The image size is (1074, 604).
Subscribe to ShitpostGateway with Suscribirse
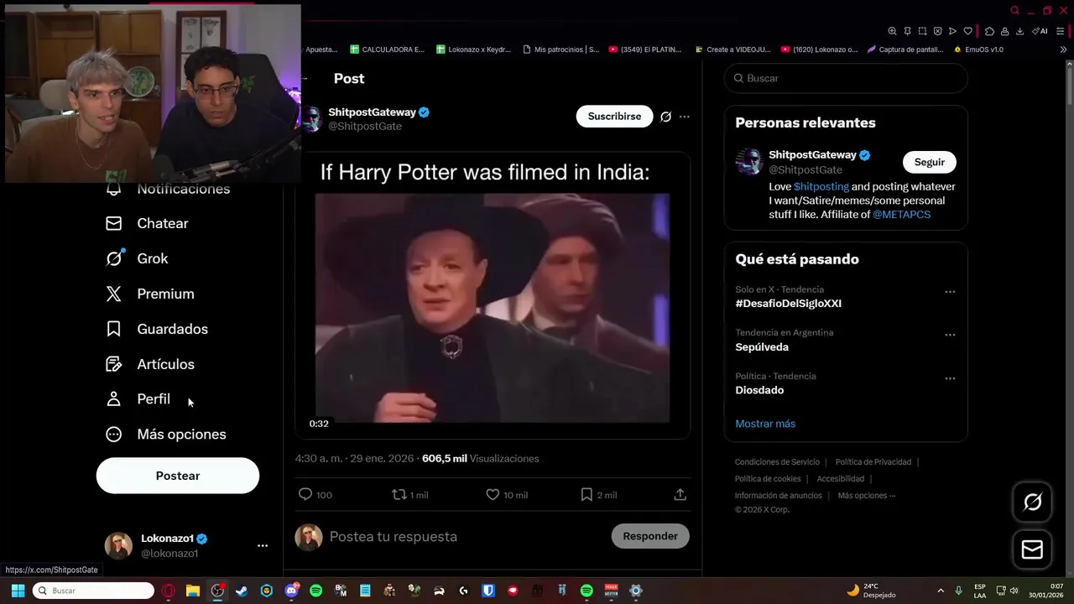[x=614, y=117]
